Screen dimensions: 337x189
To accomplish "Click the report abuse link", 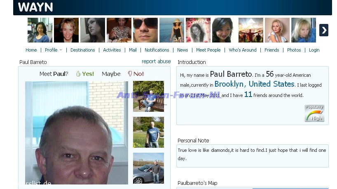I will pyautogui.click(x=156, y=61).
